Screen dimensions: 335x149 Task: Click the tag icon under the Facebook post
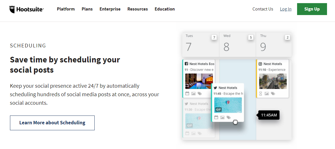[200, 93]
